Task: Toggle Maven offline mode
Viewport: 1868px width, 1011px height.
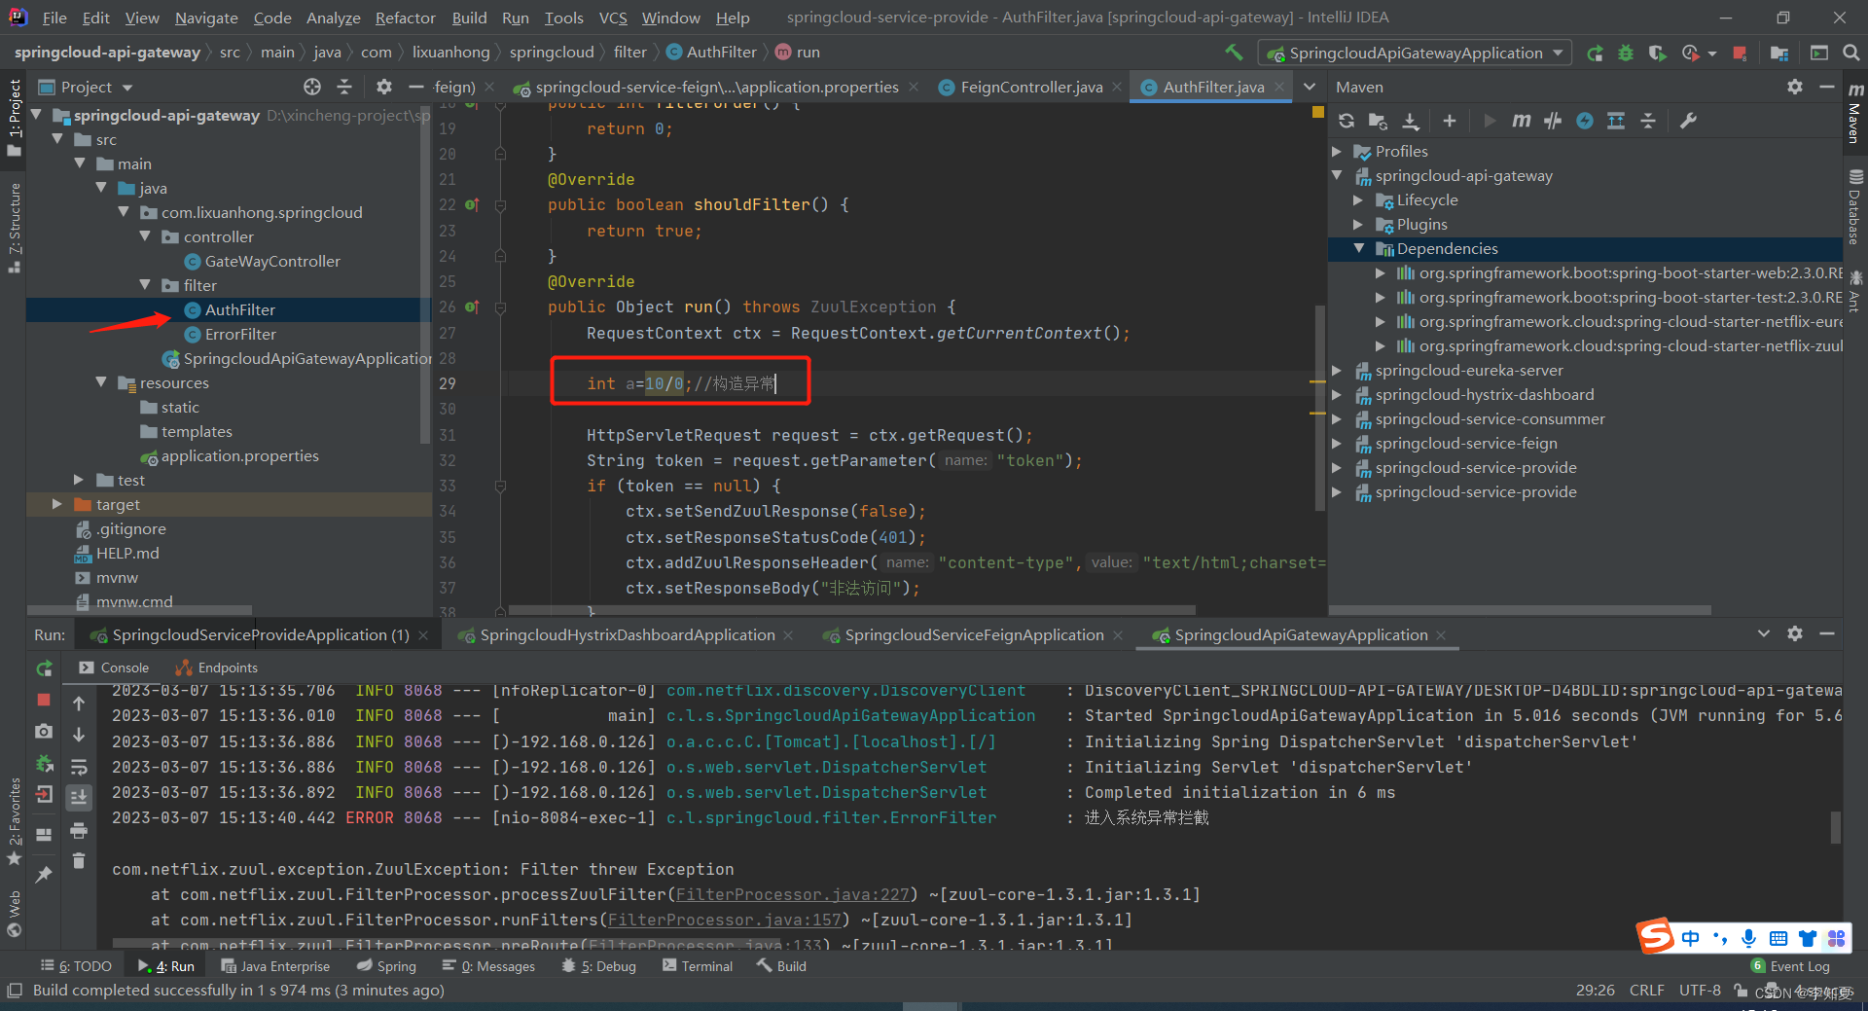Action: point(1553,121)
